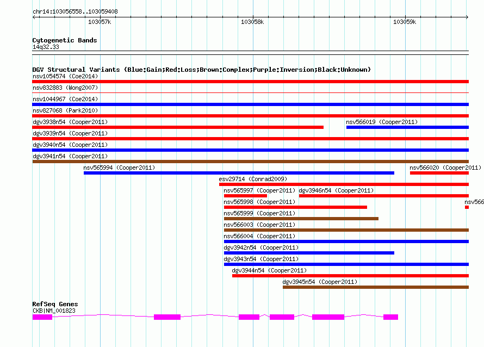Select the thin red nsv832883 (Wong2007) line
484x347 pixels.
click(250, 92)
